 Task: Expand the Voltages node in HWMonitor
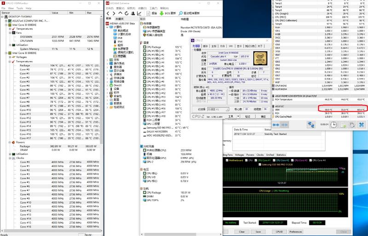click(10, 57)
